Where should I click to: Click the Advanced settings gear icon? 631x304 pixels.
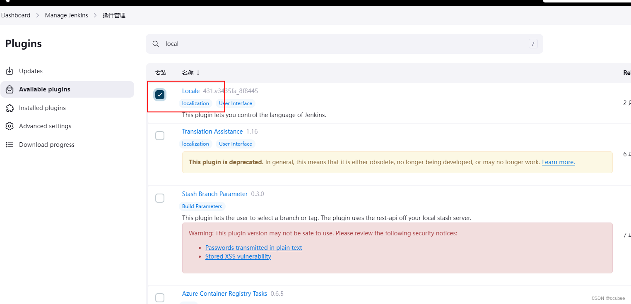10,126
